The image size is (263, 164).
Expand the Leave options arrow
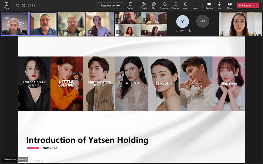click(x=256, y=6)
